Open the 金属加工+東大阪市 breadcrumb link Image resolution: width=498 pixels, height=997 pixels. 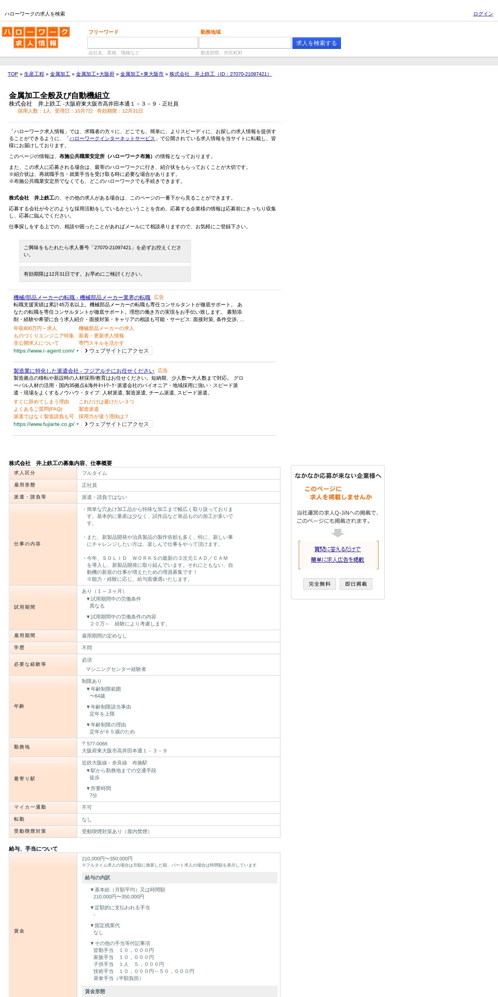[x=142, y=74]
